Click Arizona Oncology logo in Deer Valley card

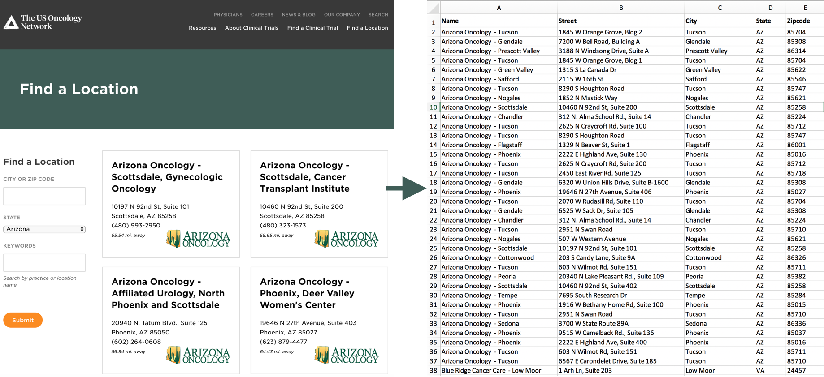(x=347, y=356)
